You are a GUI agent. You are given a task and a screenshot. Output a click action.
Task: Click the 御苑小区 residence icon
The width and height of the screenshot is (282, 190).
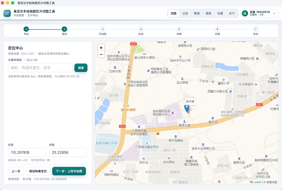(239, 159)
